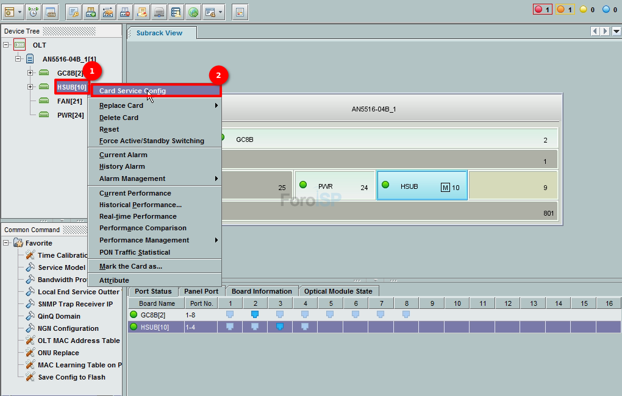Select port 2 of GC8B[2] row
This screenshot has height=396, width=622.
pos(256,314)
